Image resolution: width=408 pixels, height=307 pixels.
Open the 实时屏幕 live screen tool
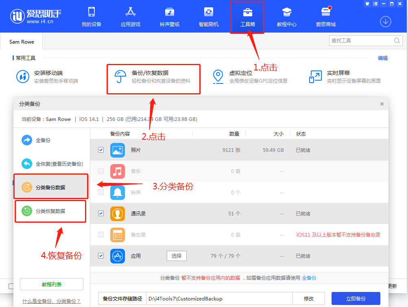pos(315,77)
